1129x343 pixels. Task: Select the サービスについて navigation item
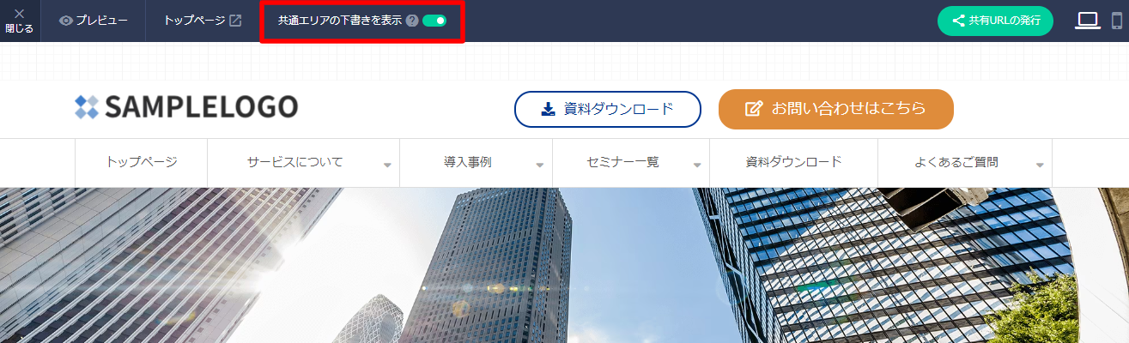(295, 162)
